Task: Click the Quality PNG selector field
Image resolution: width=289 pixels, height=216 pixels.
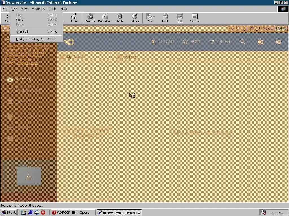Action: pos(281,28)
